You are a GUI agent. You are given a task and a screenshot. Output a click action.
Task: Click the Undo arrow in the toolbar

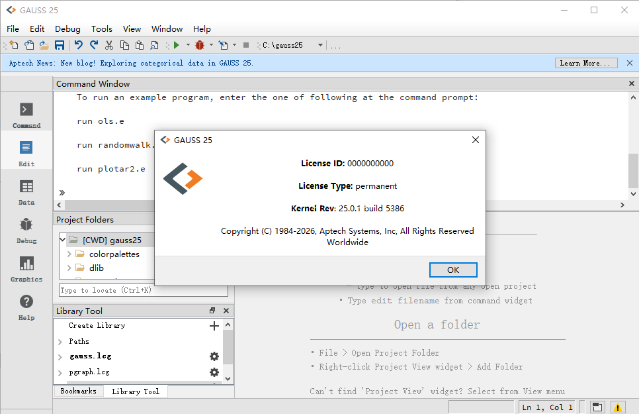coord(78,45)
